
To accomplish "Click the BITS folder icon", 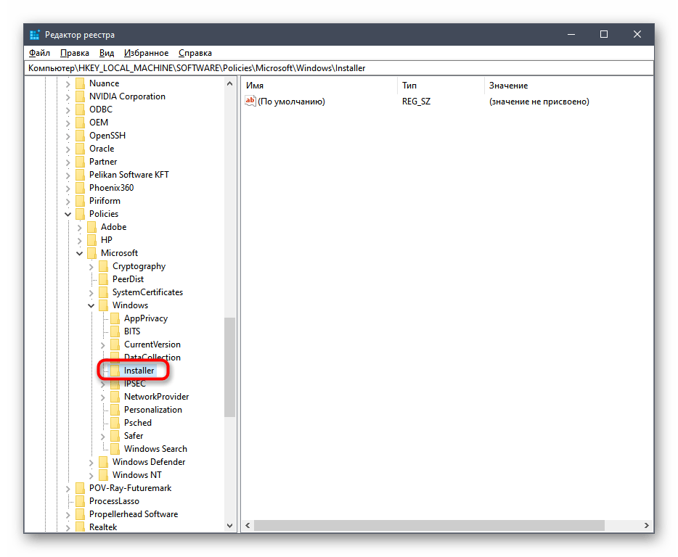I will pyautogui.click(x=115, y=331).
